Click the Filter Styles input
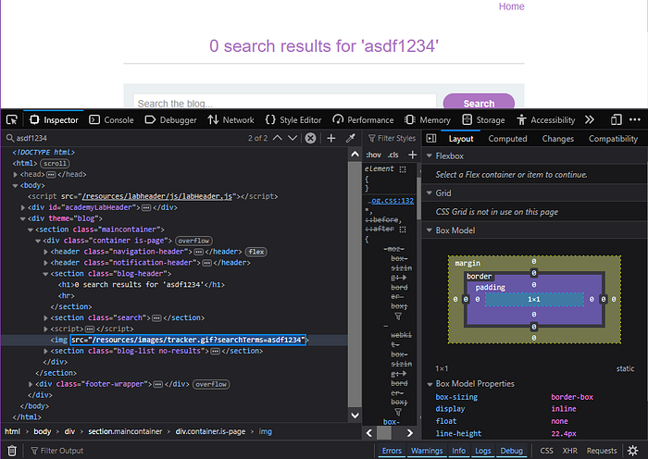Screen dimensions: 648x459 393,138
